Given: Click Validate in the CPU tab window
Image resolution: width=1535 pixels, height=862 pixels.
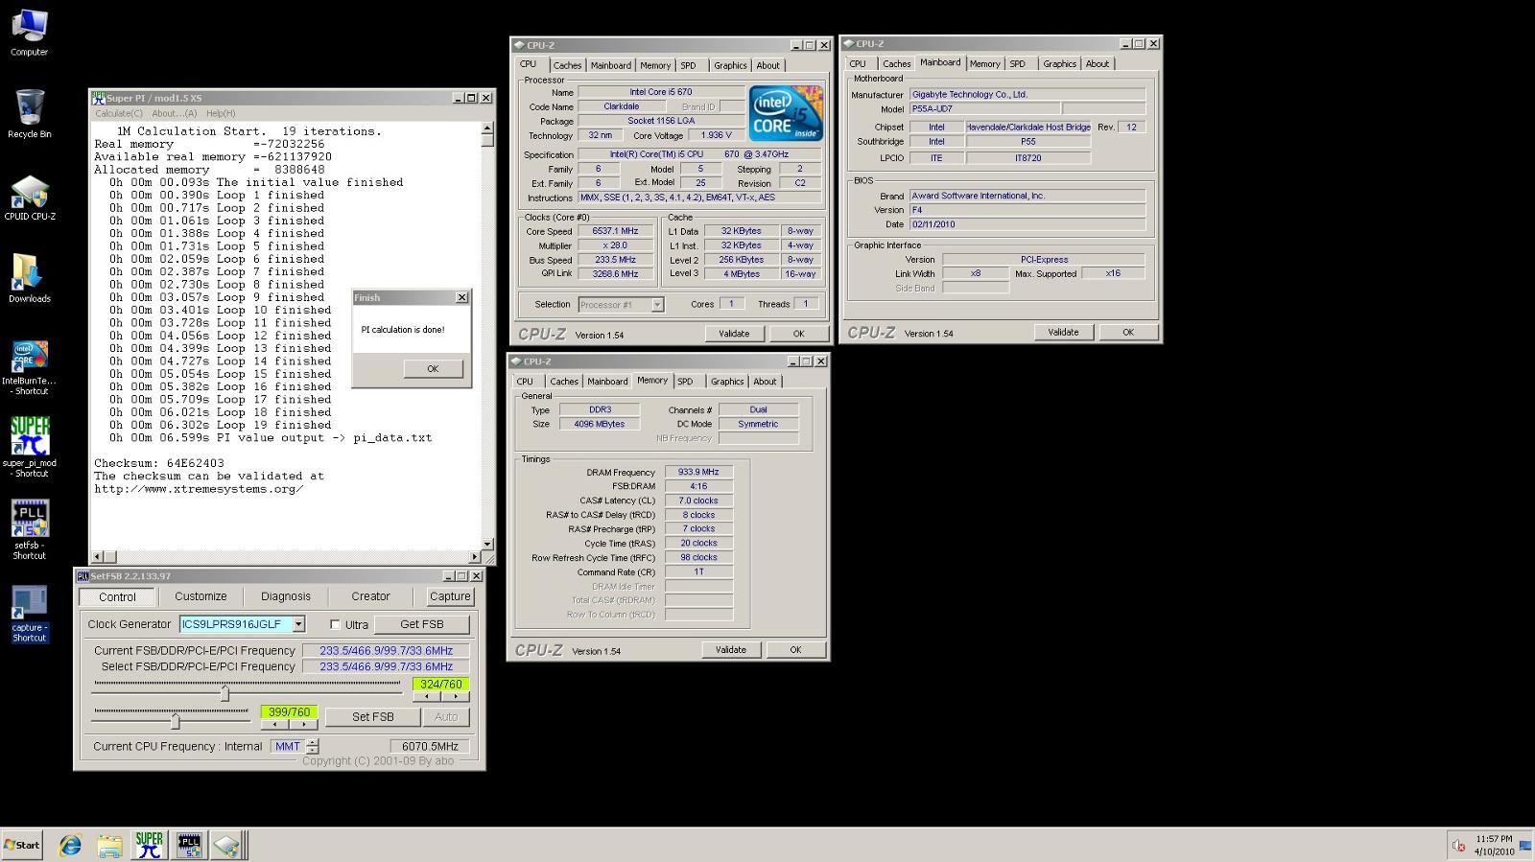Looking at the screenshot, I should [x=734, y=334].
